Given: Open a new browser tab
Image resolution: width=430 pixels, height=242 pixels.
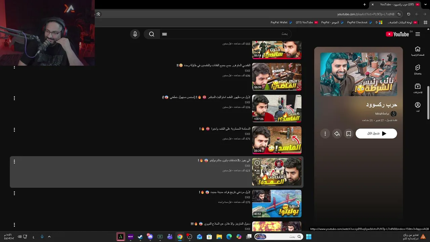Looking at the screenshot, I should (364, 4).
